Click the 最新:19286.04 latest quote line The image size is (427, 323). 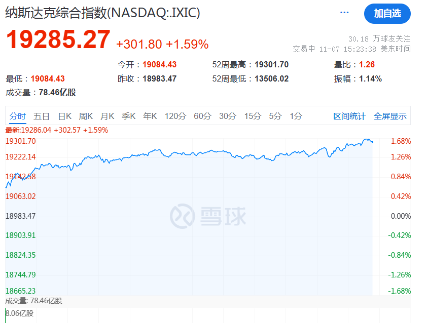coord(57,130)
